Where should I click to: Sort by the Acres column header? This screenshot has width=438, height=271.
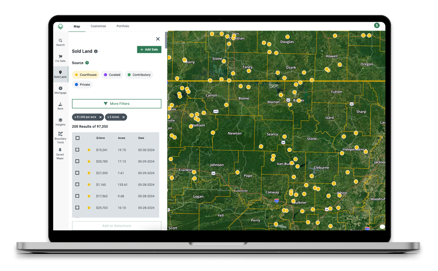click(x=122, y=138)
